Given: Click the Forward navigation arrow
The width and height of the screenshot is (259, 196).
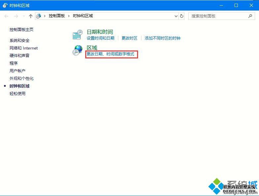Looking at the screenshot, I should (x=16, y=16).
